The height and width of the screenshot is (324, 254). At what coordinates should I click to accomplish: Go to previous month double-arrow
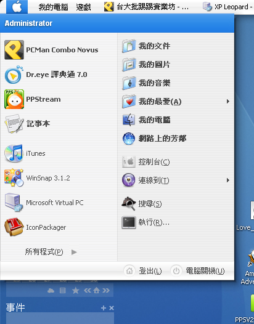pyautogui.click(x=88, y=291)
